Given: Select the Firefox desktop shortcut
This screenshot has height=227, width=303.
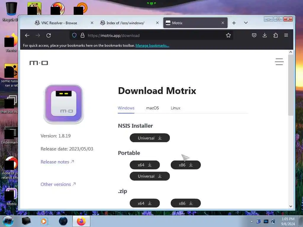Looking at the screenshot, I should pyautogui.click(x=11, y=43).
